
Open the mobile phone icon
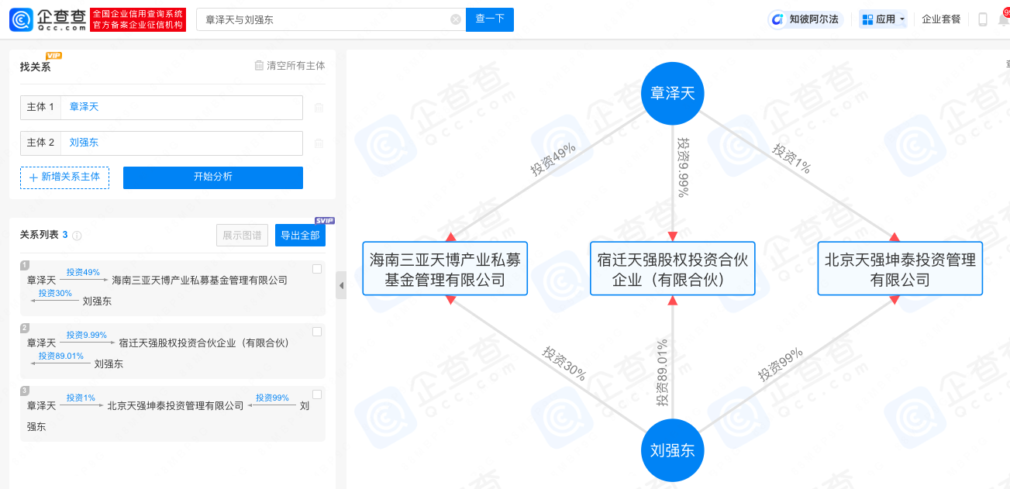(x=983, y=19)
